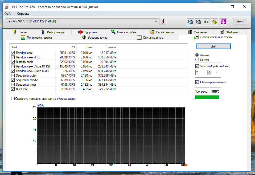The image size is (255, 175).
Task: Disable Короткий рабочий ход checkbox
Action: tap(197, 66)
